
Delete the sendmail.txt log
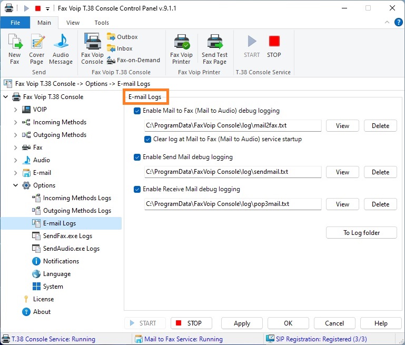click(x=380, y=172)
